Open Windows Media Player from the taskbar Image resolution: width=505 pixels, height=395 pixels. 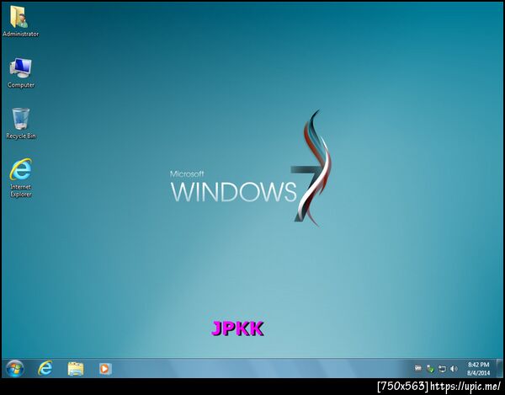tap(105, 369)
